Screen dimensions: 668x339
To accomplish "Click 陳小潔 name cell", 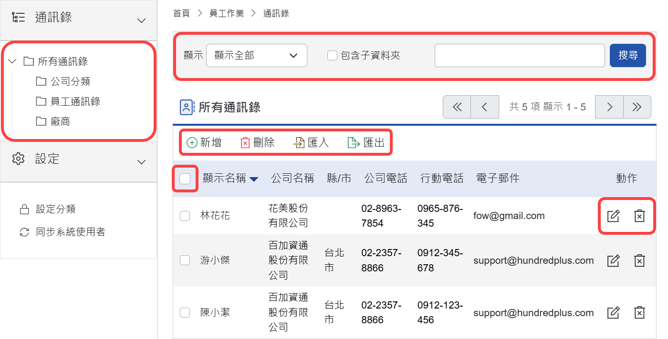I will 215,313.
